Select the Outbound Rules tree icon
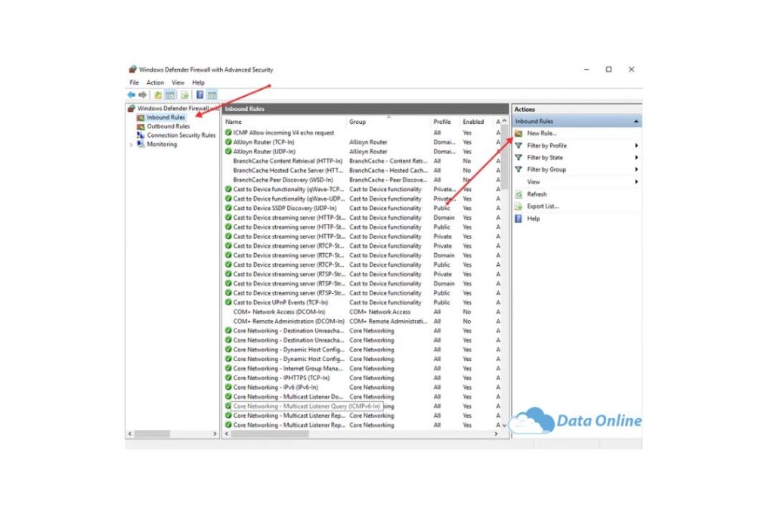This screenshot has width=774, height=516. (x=141, y=126)
